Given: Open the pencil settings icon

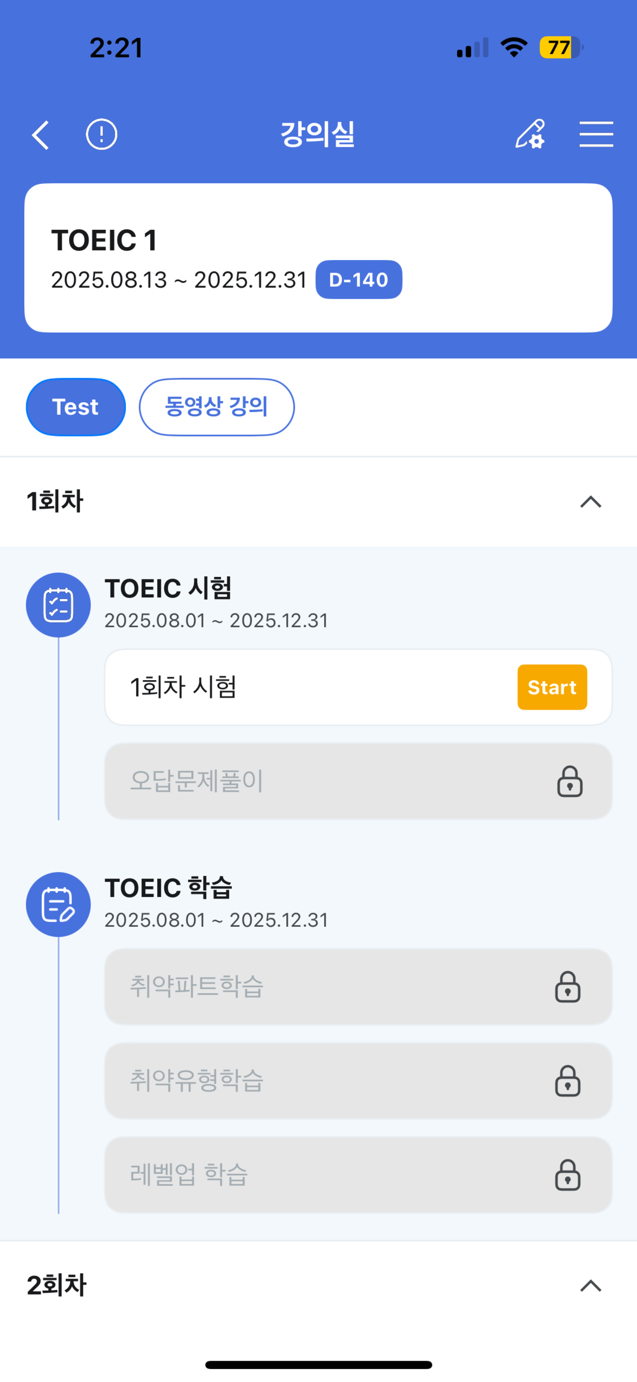Looking at the screenshot, I should click(x=530, y=133).
